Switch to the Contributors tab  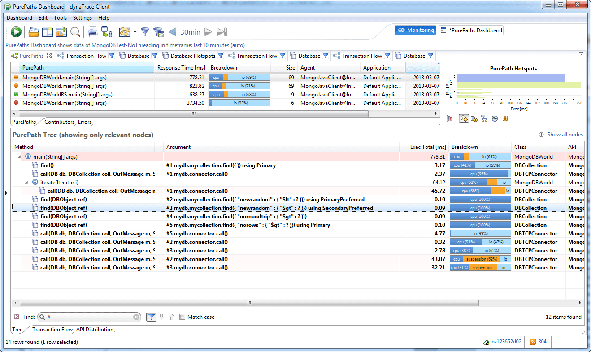coord(59,122)
